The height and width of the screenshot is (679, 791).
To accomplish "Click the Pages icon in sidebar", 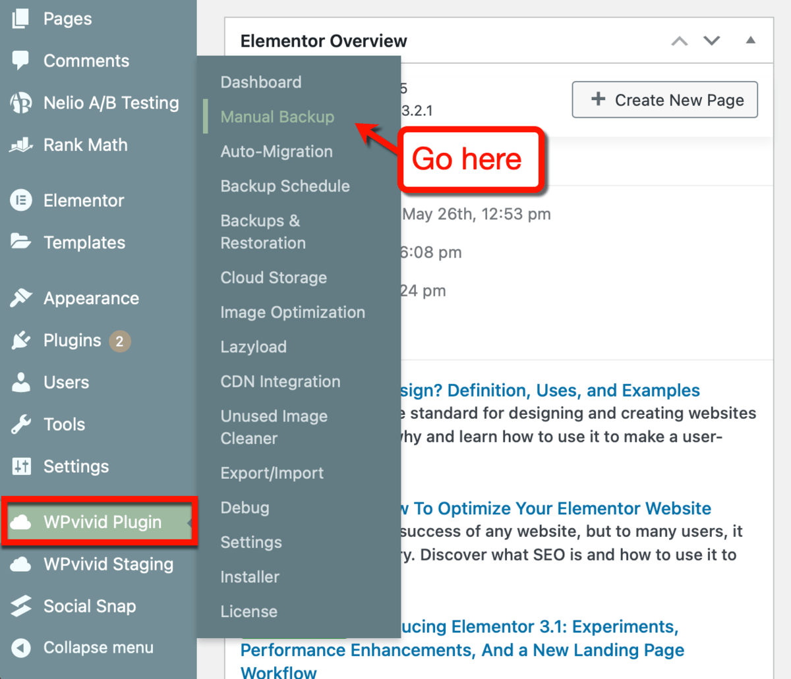I will 20,18.
